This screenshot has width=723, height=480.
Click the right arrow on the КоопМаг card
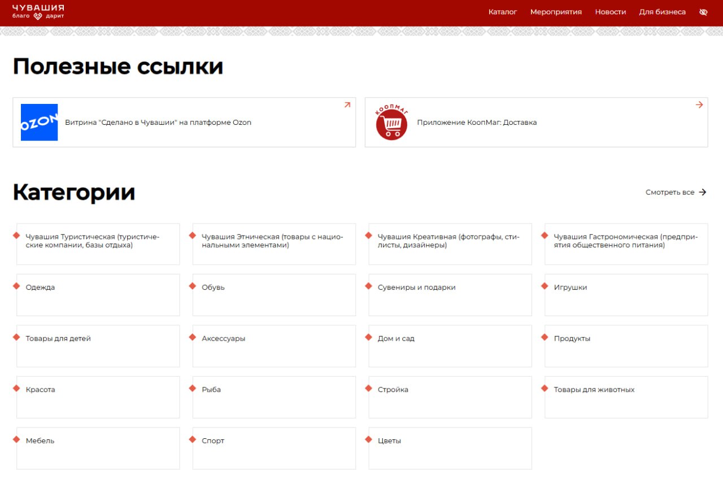[699, 105]
